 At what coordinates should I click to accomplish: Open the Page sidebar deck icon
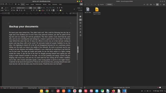(80, 29)
